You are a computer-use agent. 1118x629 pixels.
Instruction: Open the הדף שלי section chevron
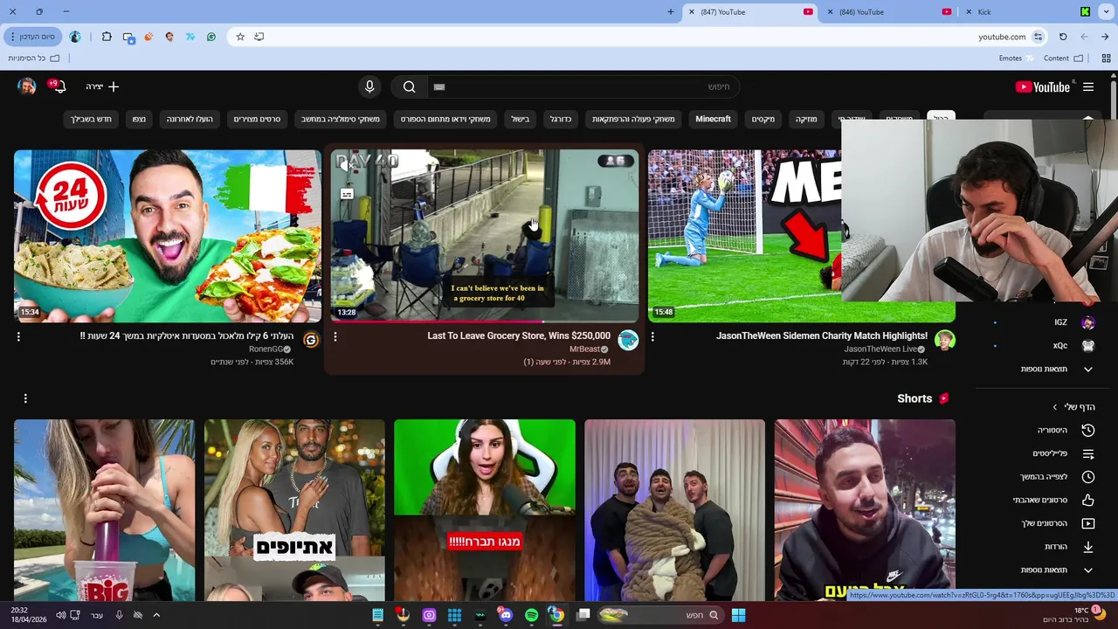tap(1055, 407)
